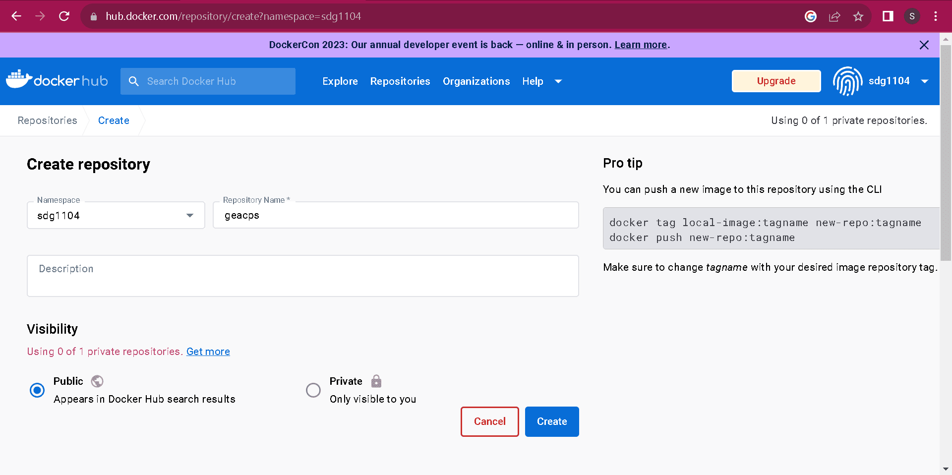The height and width of the screenshot is (475, 952).
Task: Bookmark this page with the star icon
Action: pos(858,16)
